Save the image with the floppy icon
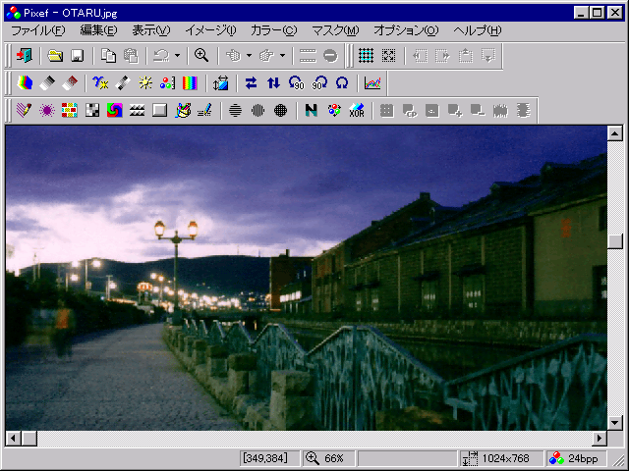 (78, 55)
